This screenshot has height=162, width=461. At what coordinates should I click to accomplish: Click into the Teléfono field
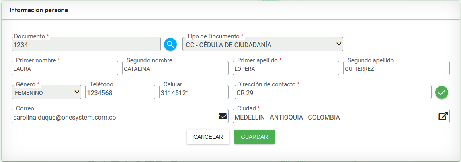pyautogui.click(x=120, y=92)
